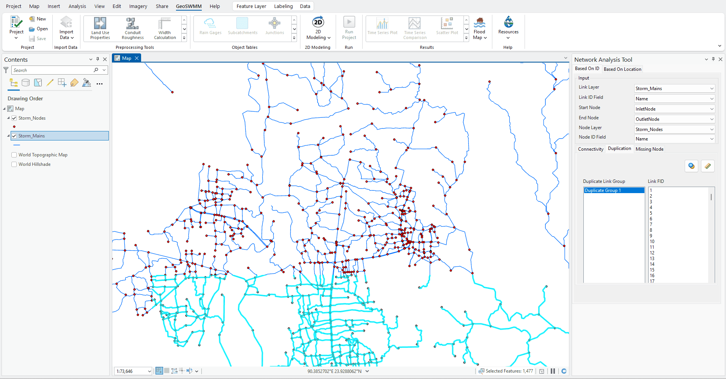726x379 pixels.
Task: Open the Flood Map tool
Action: [x=479, y=28]
